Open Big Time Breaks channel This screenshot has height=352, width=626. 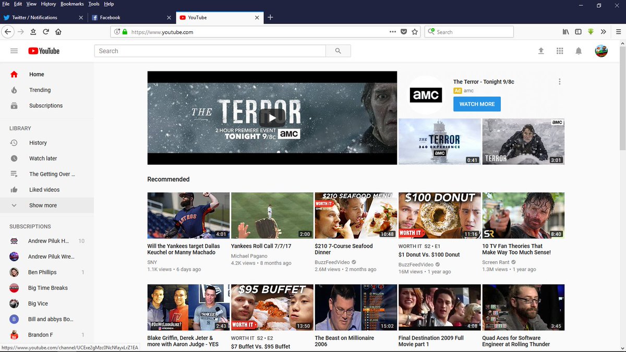[x=47, y=288]
